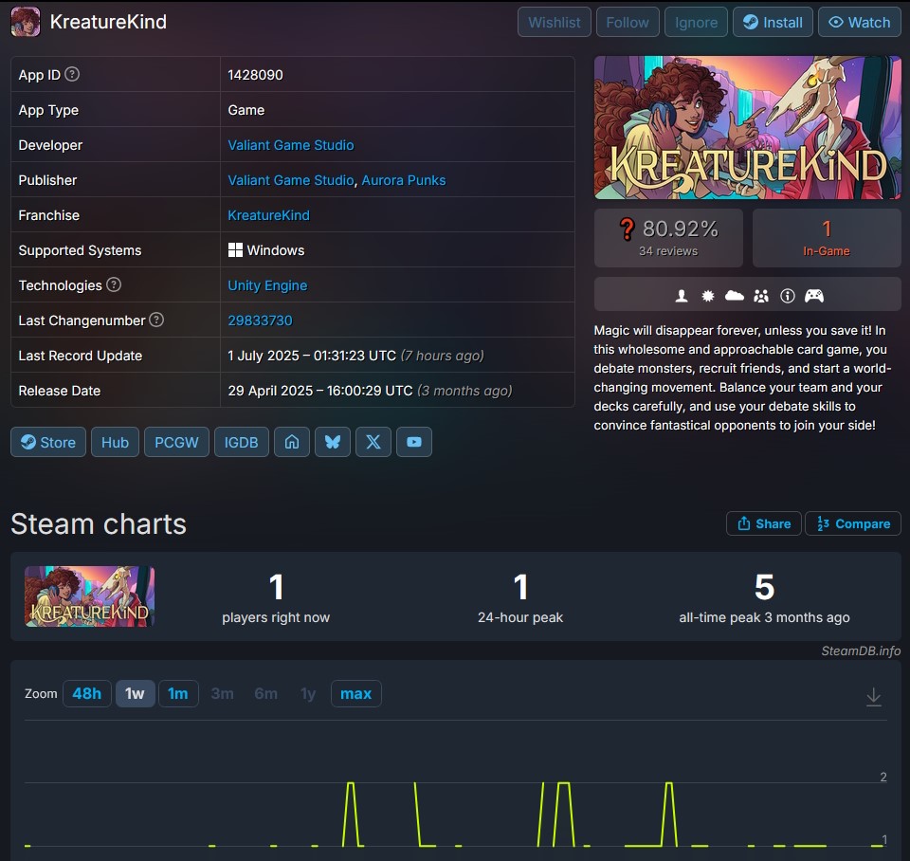Click the Watch button
Image resolution: width=910 pixels, height=861 pixels.
(860, 22)
